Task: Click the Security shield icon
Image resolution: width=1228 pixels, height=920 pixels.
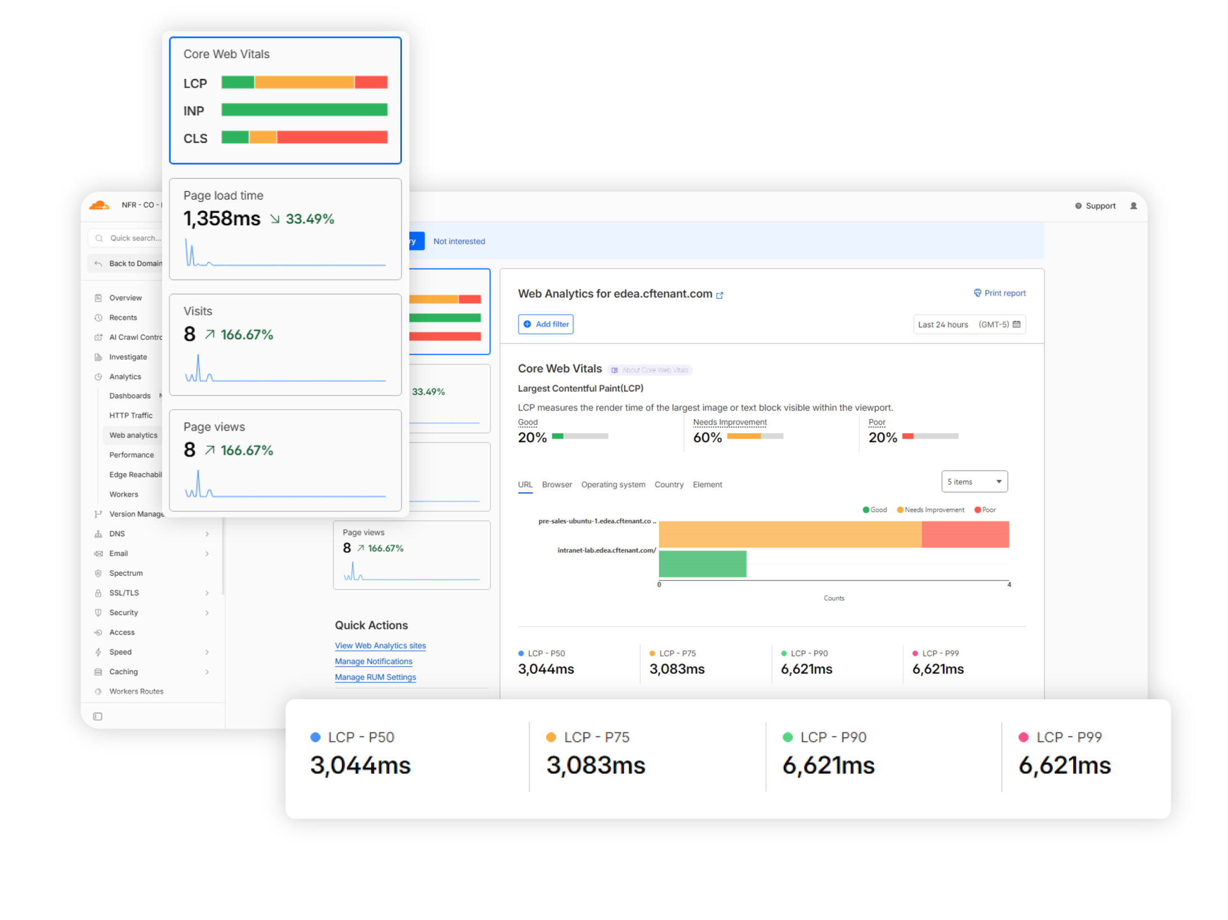Action: [98, 613]
